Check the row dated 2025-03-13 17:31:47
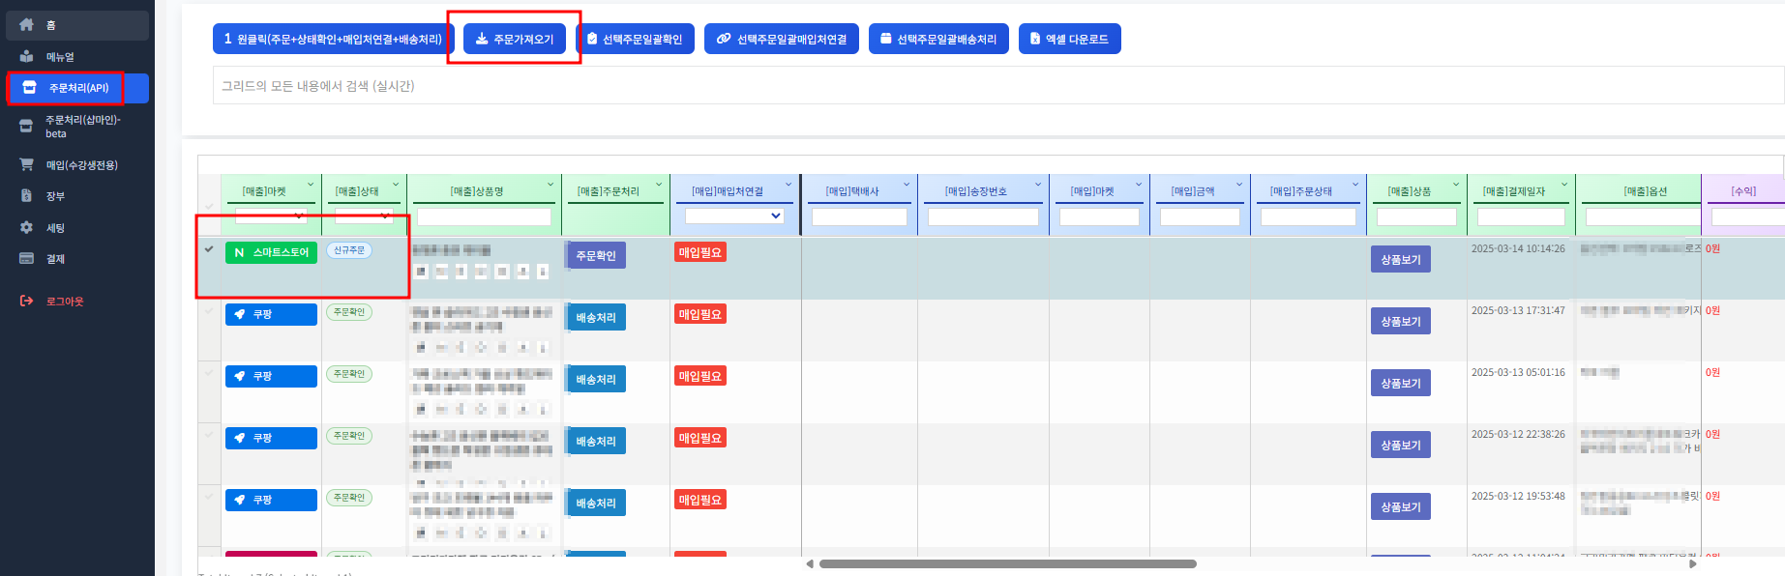 209,310
